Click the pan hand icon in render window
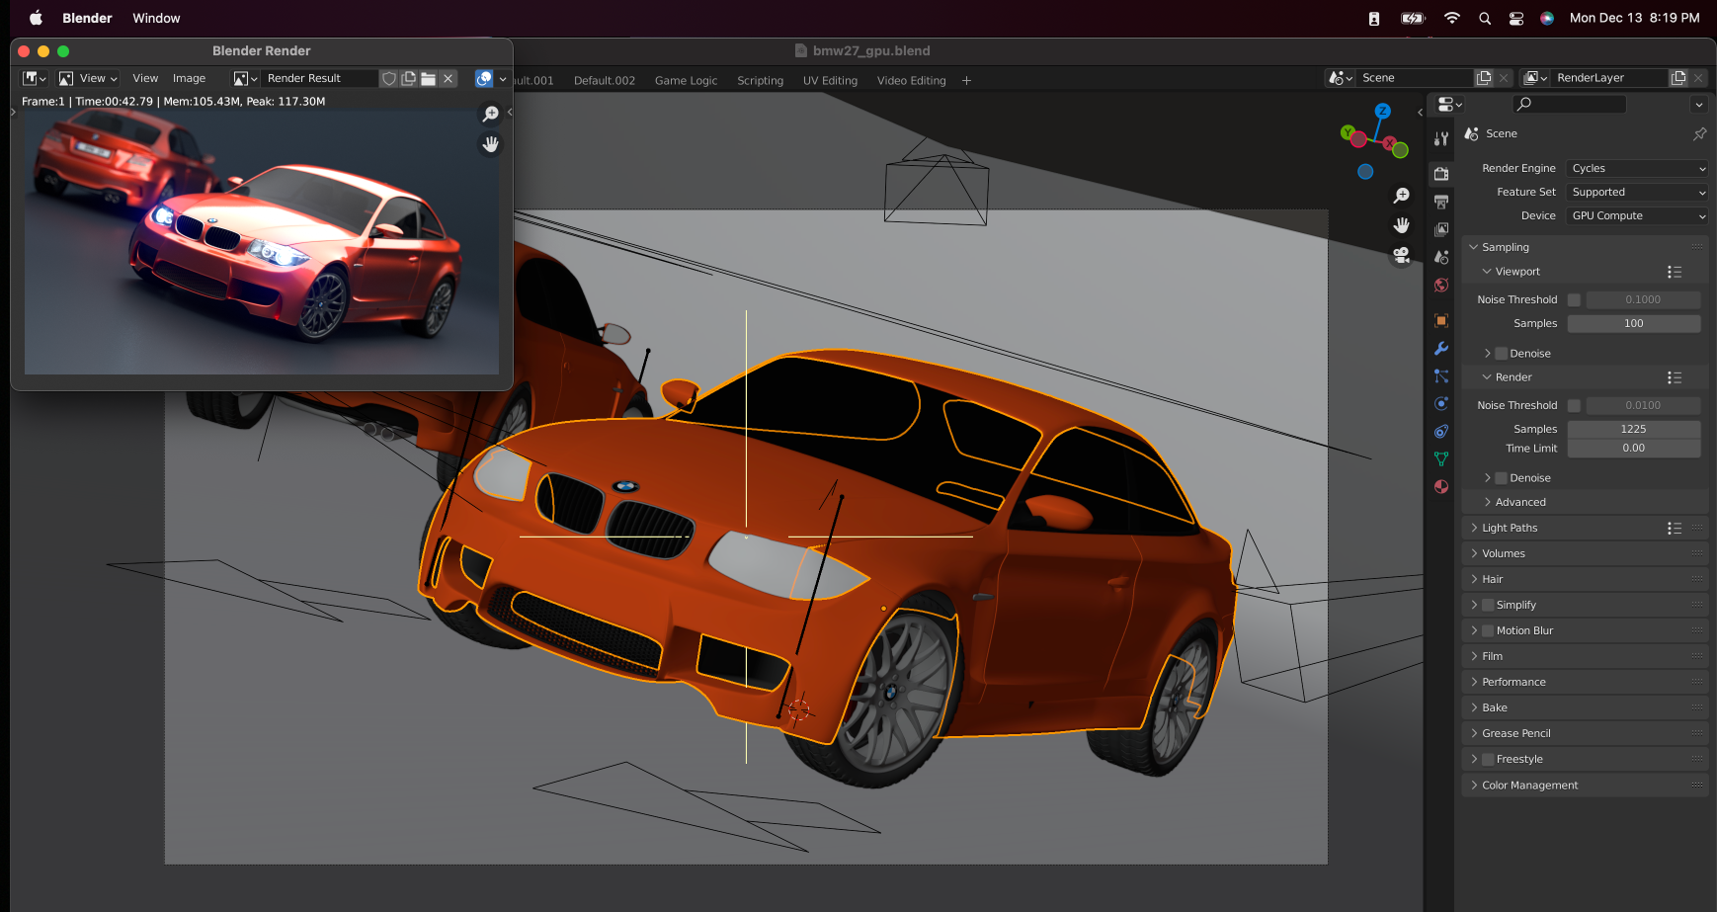 point(491,144)
